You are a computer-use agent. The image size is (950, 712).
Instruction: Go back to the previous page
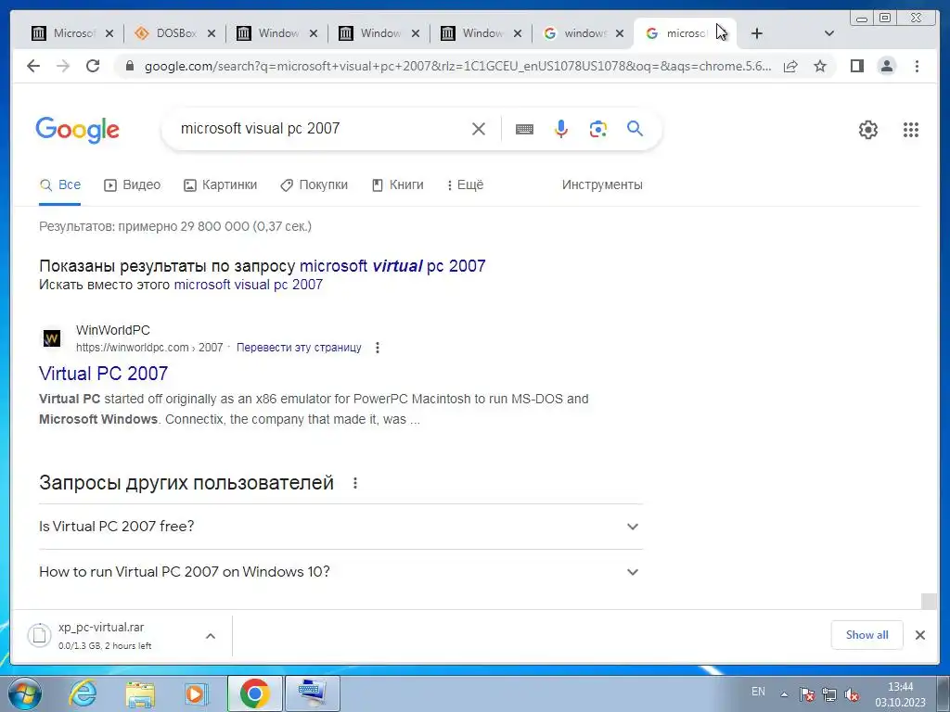click(33, 66)
